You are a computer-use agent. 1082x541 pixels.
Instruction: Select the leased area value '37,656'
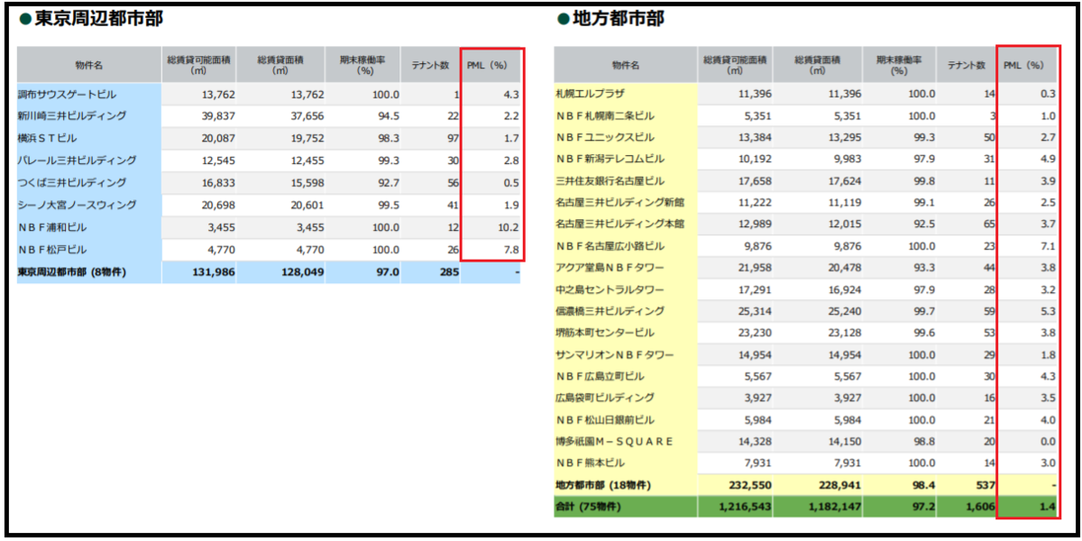click(x=307, y=115)
